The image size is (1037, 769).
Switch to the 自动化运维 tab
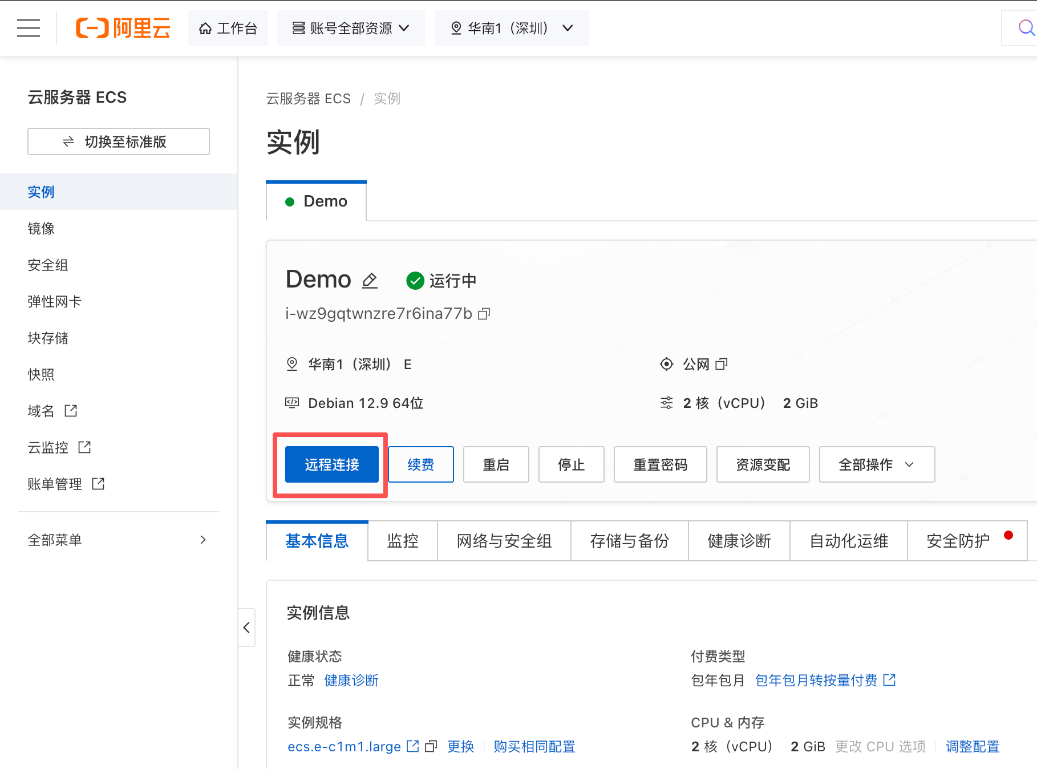point(849,541)
